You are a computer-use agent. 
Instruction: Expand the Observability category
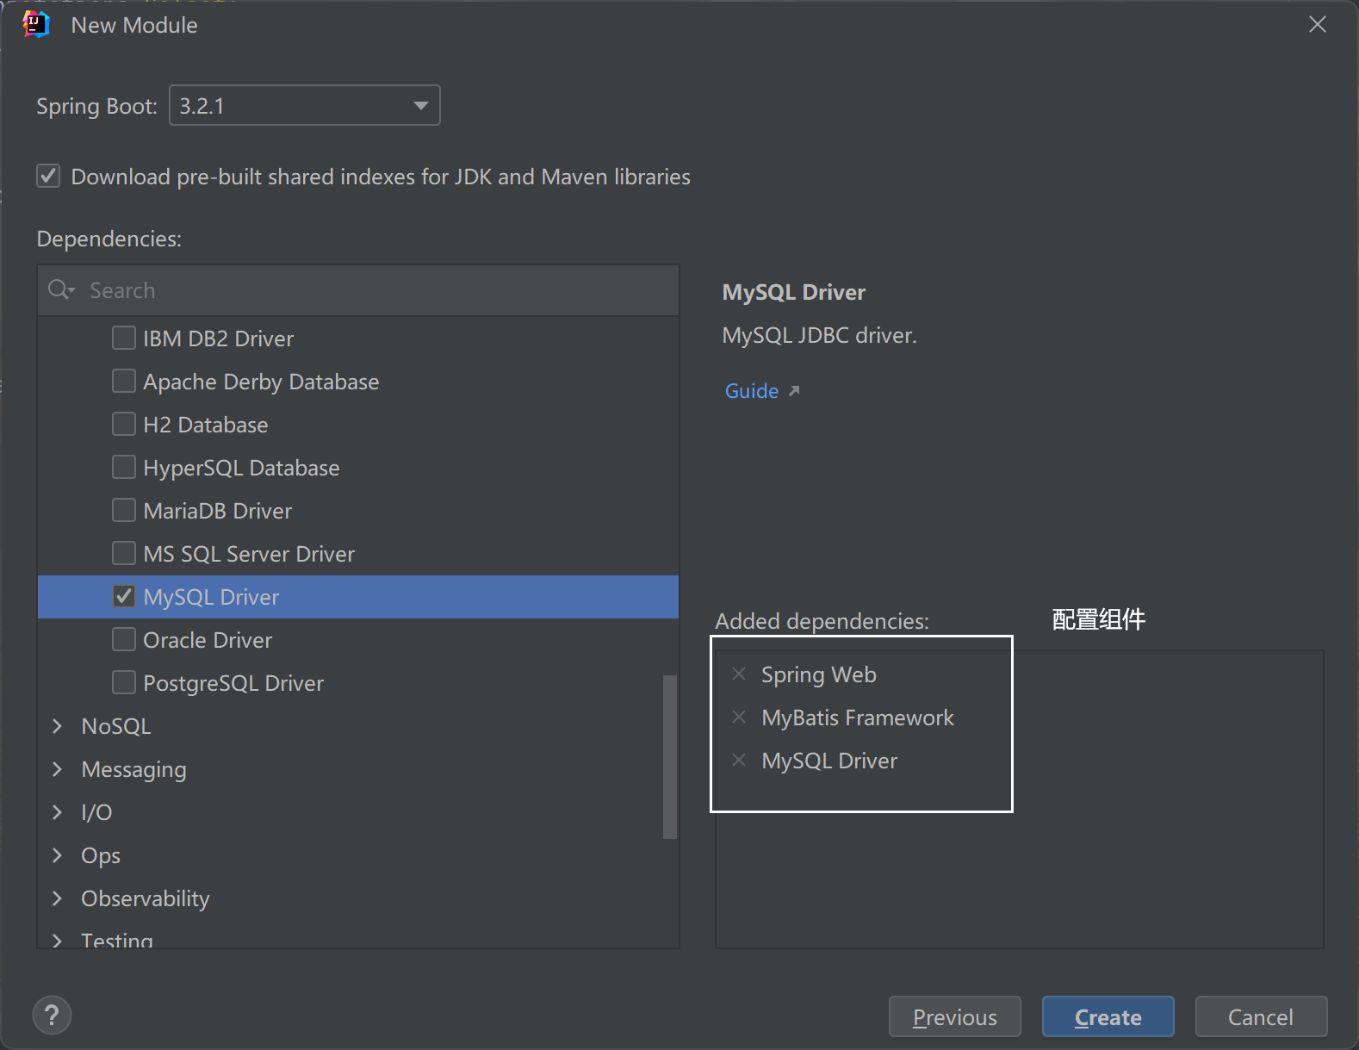(58, 898)
